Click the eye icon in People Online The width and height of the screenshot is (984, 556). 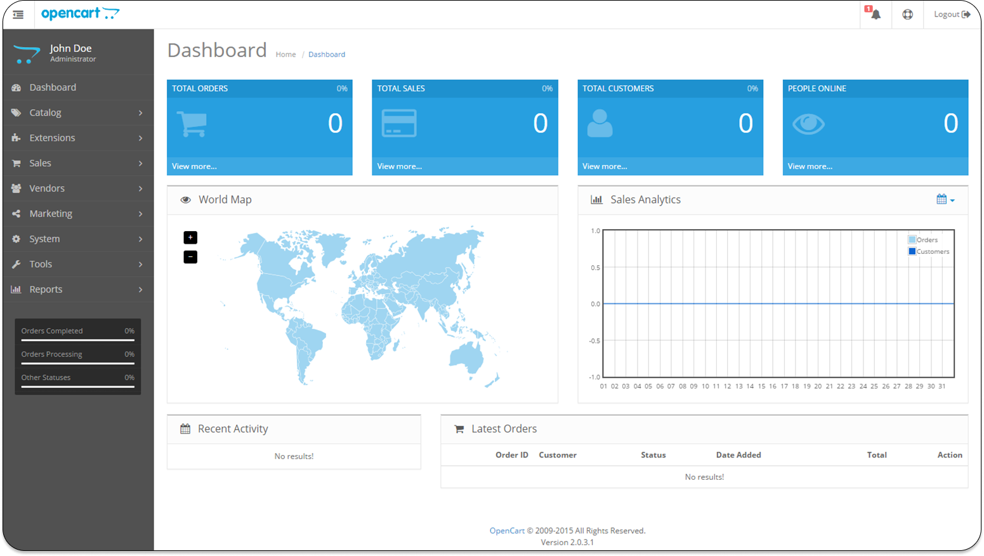click(808, 124)
